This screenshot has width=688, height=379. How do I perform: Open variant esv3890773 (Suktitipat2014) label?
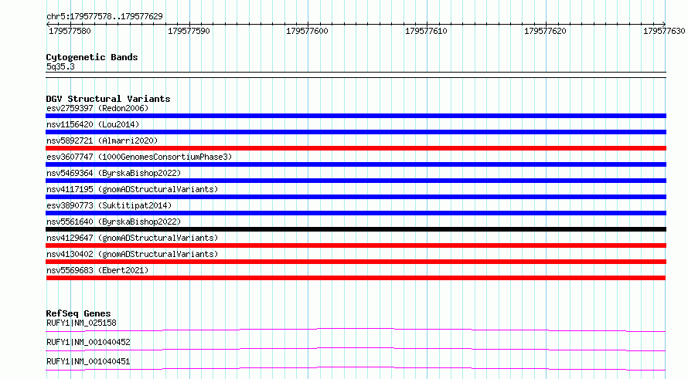pos(109,205)
